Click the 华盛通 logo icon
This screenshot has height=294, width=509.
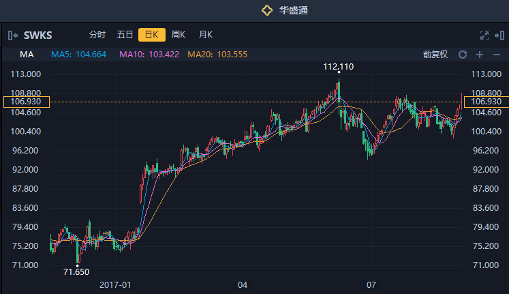[x=268, y=10]
